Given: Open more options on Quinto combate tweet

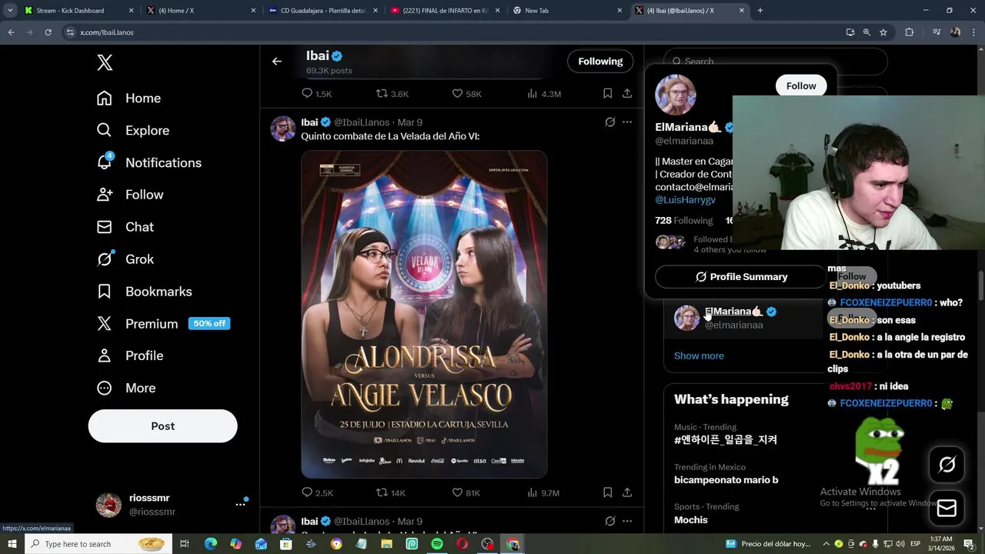Looking at the screenshot, I should point(627,122).
